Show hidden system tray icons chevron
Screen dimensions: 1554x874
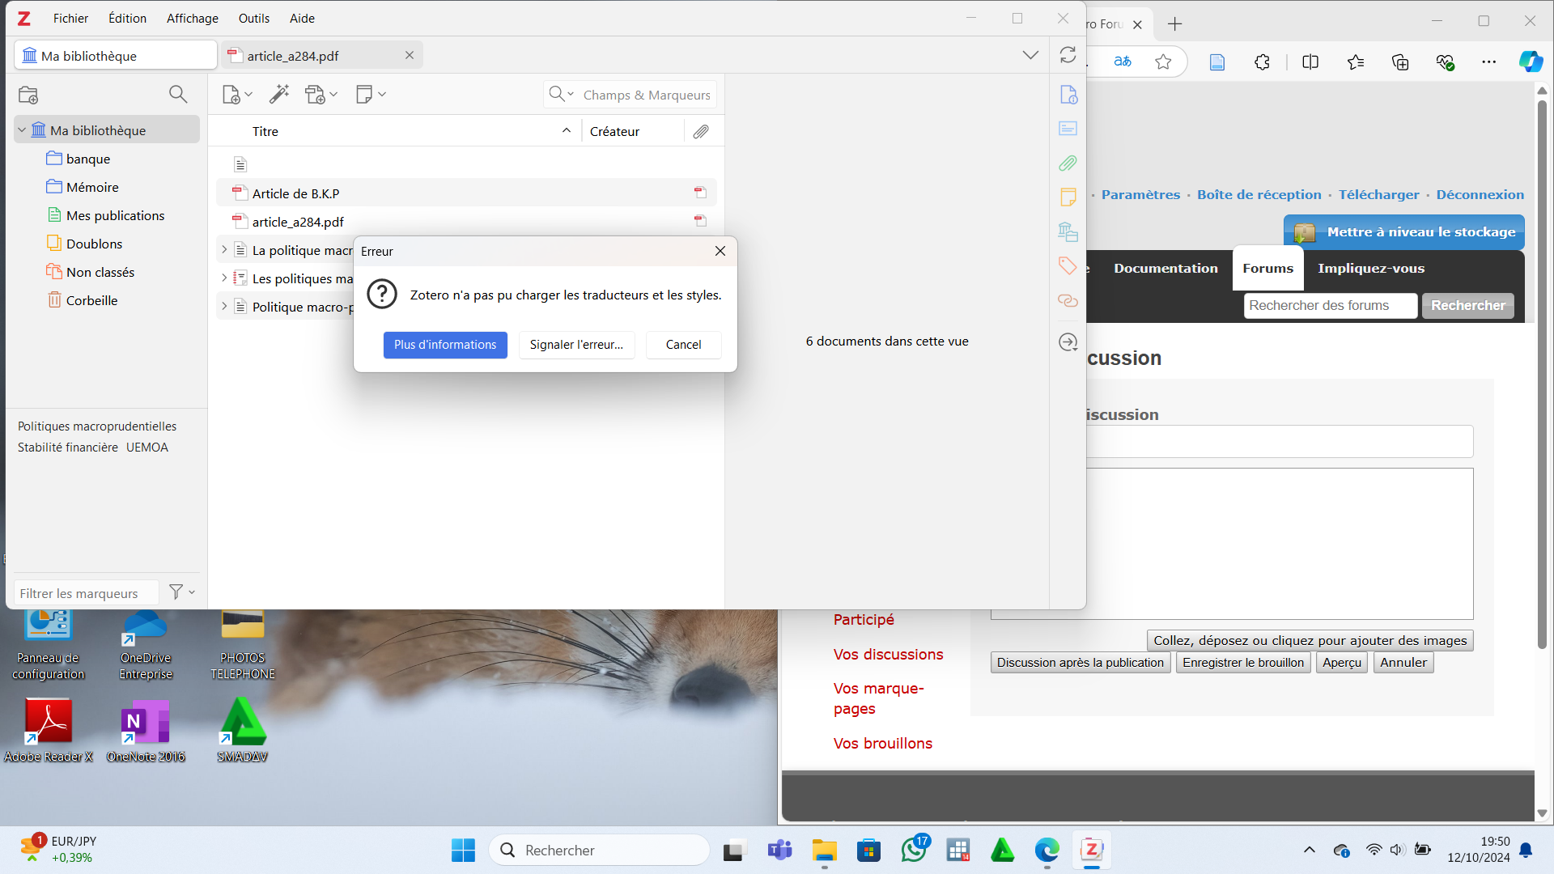click(x=1309, y=850)
